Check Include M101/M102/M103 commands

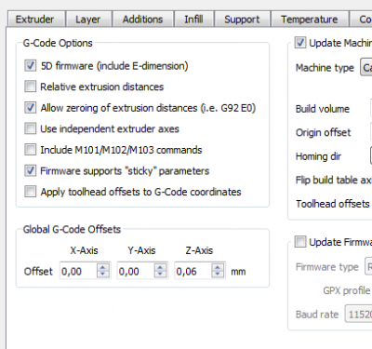[x=30, y=150]
